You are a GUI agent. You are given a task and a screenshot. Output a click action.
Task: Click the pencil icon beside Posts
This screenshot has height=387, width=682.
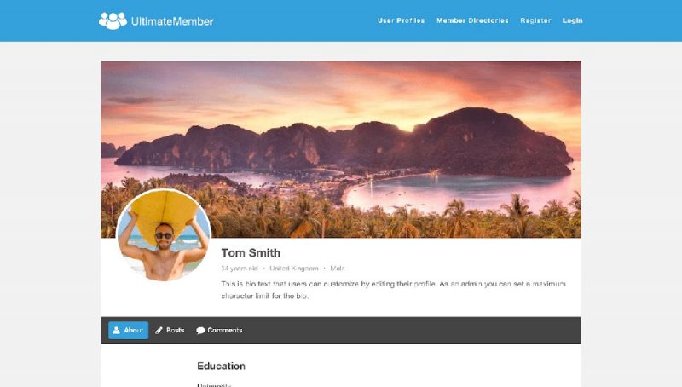pos(159,331)
